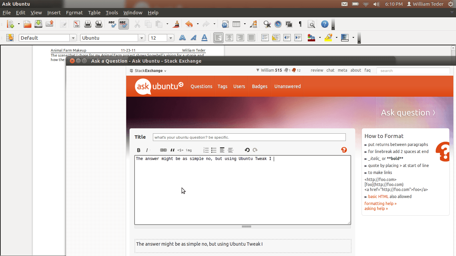Expand the Background Color dropdown arrow

pyautogui.click(x=353, y=38)
